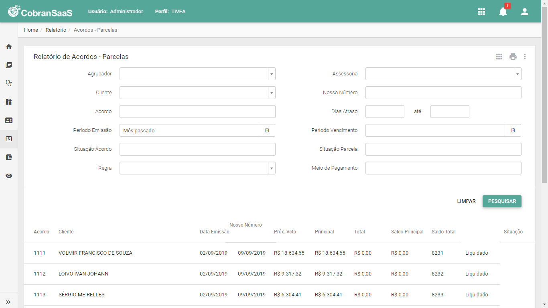Screen dimensions: 548x308
Task: Clear Período Vencimento with trash icon
Action: pyautogui.click(x=513, y=130)
